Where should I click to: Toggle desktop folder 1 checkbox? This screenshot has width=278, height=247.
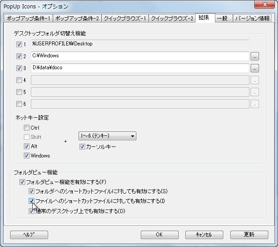[19, 44]
